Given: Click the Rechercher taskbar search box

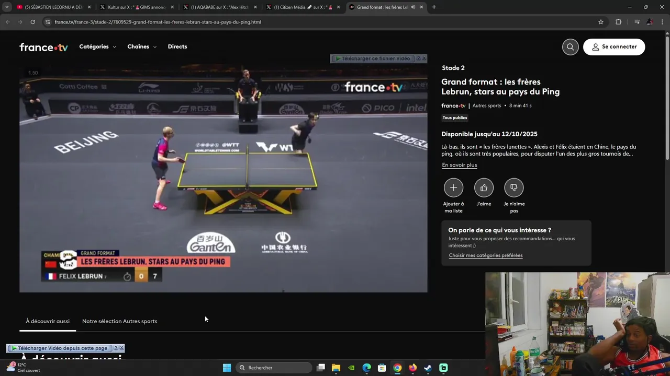Looking at the screenshot, I should pos(274,368).
